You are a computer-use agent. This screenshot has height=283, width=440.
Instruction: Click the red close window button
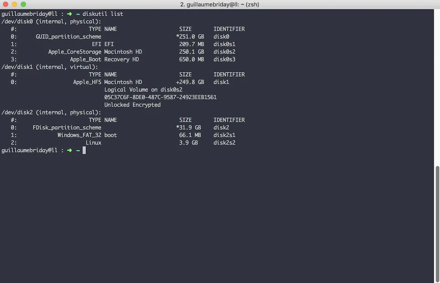[x=5, y=4]
